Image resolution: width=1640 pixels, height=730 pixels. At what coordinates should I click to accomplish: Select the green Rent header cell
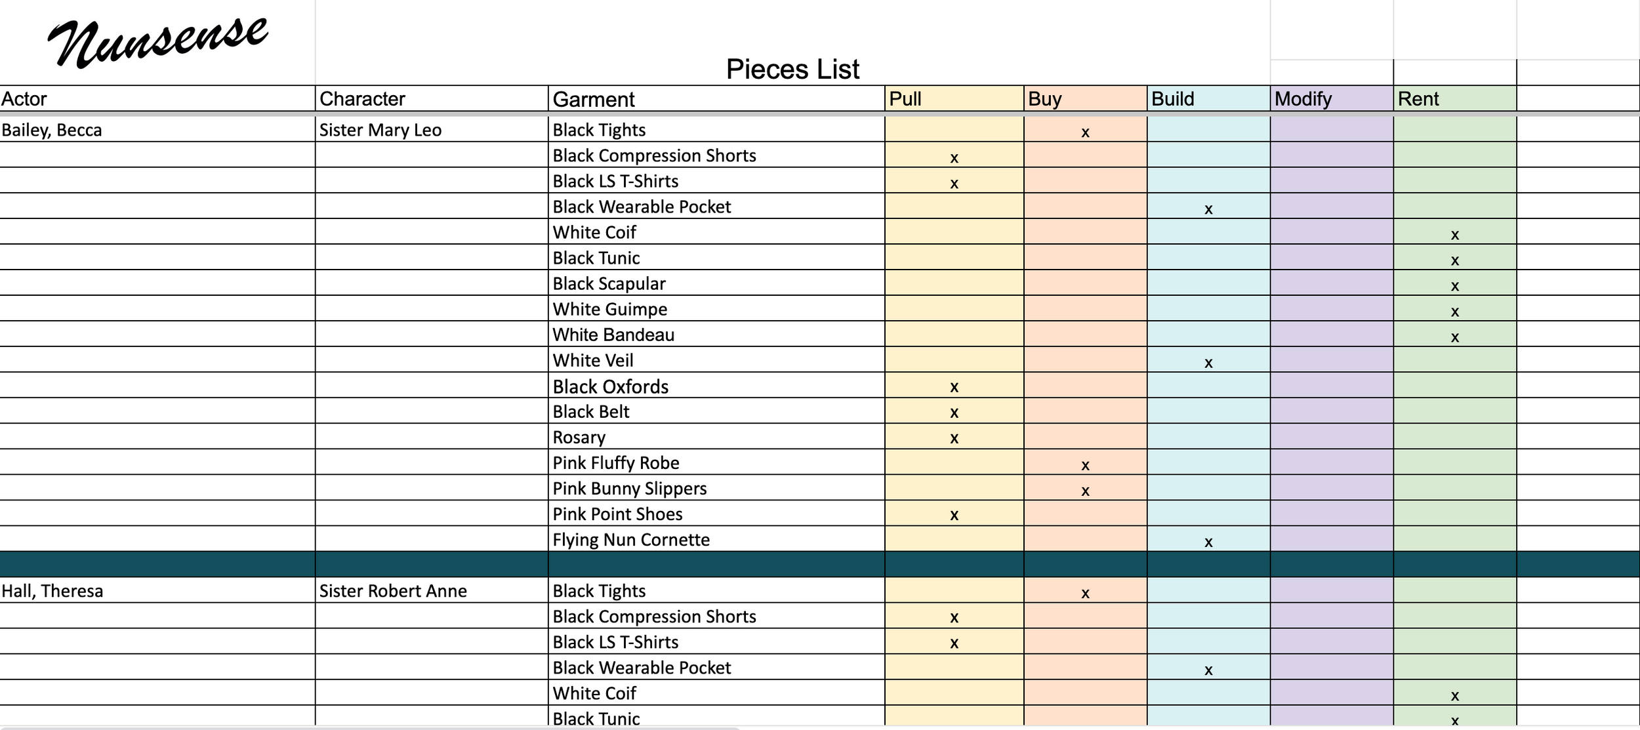point(1455,98)
